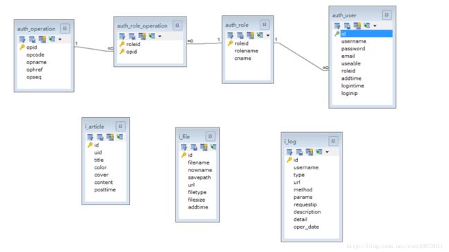Click first toolbar icon in auth_user table
Image resolution: width=449 pixels, height=252 pixels.
[337, 25]
